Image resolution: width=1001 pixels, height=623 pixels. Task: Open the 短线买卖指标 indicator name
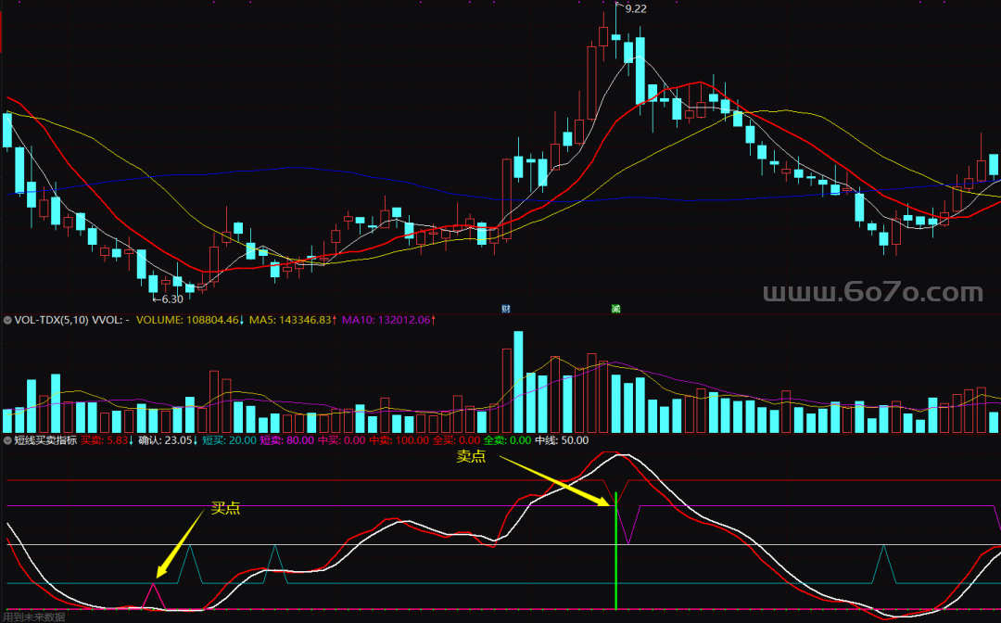pyautogui.click(x=44, y=440)
